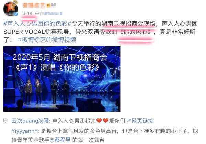This screenshot has height=144, width=206.
Task: Open hashtag #声入人心男团你的色彩#
Action: pos(37,24)
